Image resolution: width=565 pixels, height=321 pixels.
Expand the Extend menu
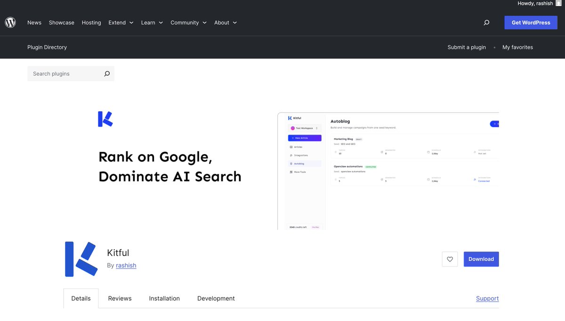click(x=121, y=23)
